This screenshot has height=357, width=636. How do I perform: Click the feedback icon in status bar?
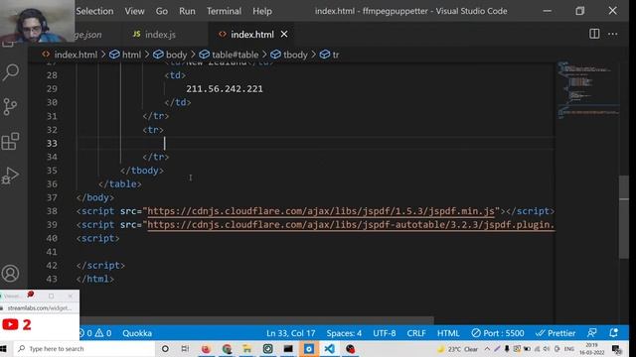(592, 333)
